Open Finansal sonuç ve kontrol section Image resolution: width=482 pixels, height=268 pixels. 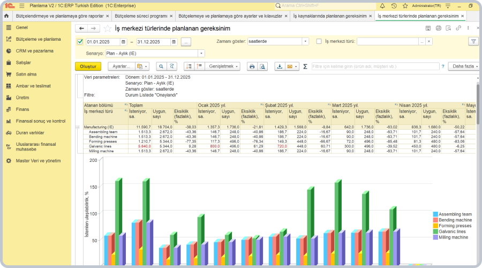pos(41,121)
